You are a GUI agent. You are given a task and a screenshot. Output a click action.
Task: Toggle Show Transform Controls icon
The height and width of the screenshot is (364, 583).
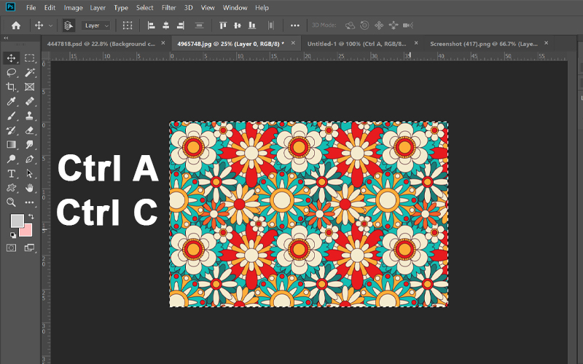128,25
